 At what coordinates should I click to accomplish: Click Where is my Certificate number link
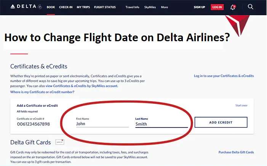point(42,92)
